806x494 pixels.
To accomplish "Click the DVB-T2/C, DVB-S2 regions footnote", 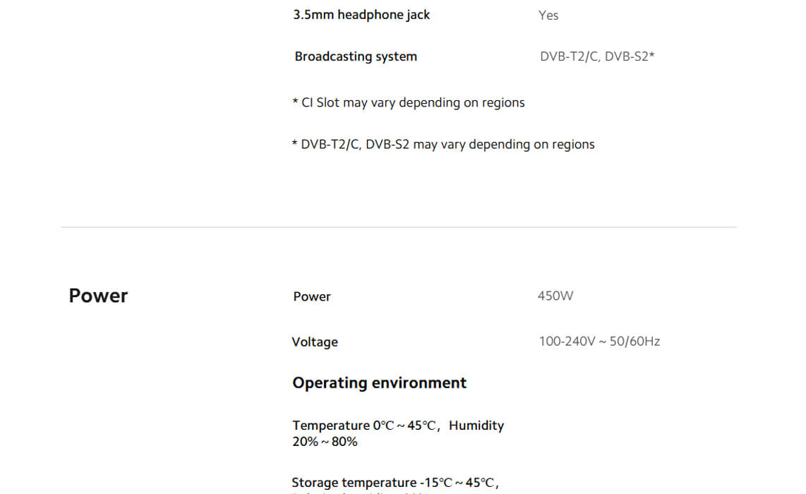I will pyautogui.click(x=443, y=144).
